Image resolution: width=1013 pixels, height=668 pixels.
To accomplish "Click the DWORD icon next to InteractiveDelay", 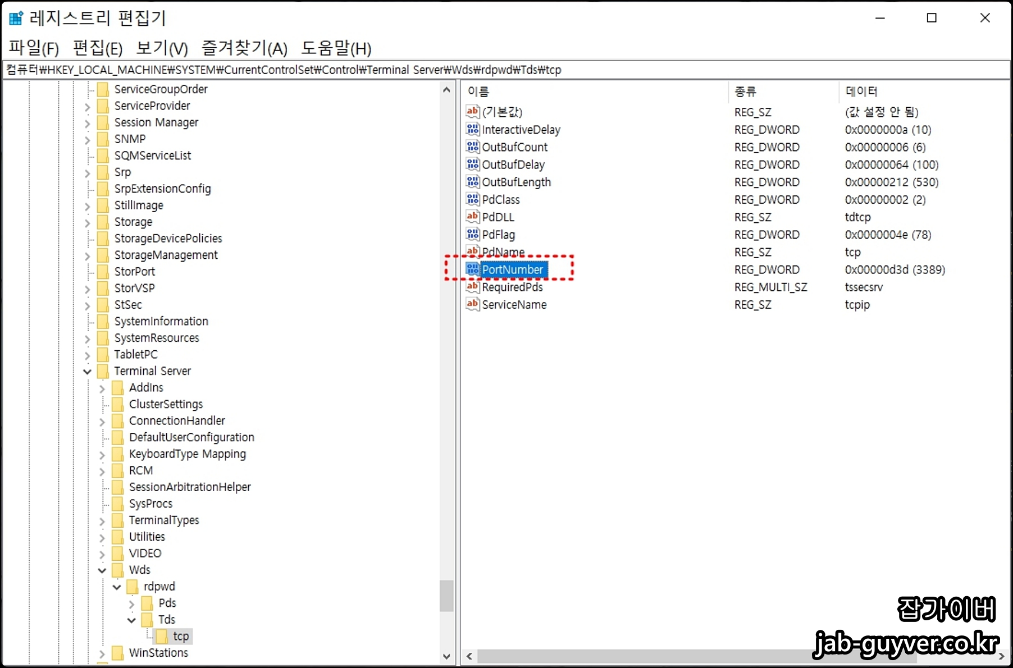I will [x=473, y=130].
